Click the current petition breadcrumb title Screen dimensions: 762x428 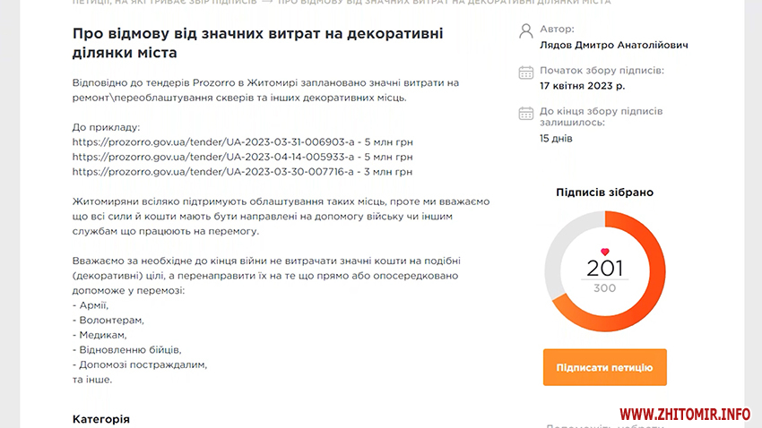click(444, 2)
